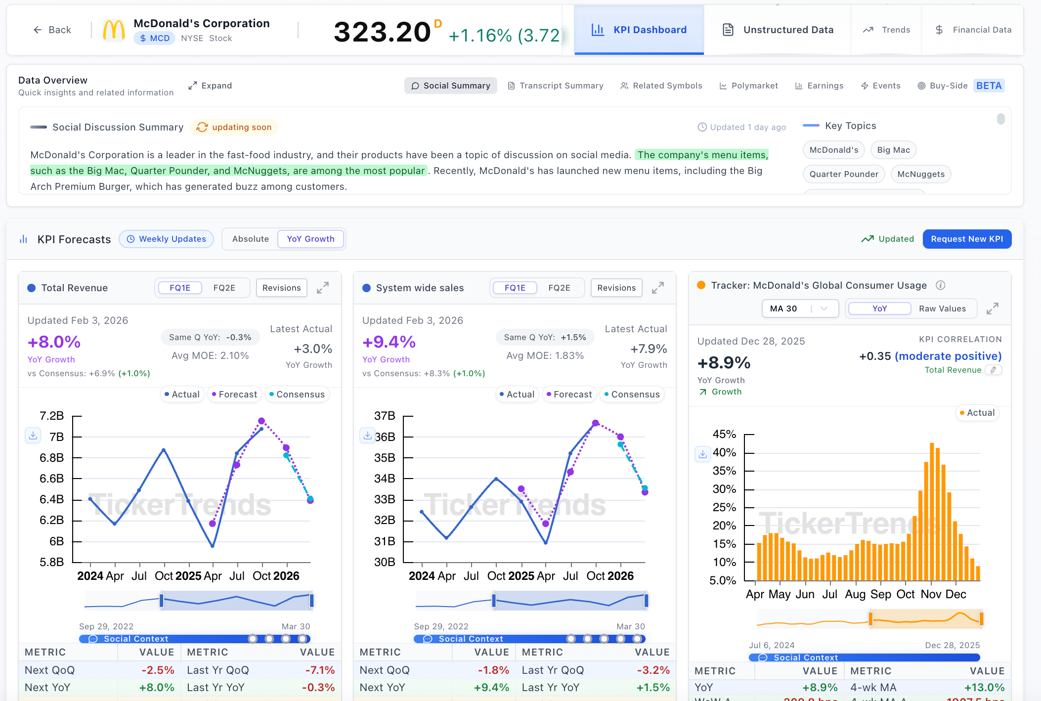Image resolution: width=1041 pixels, height=701 pixels.
Task: Open the Unstructured Data tab
Action: coord(779,30)
